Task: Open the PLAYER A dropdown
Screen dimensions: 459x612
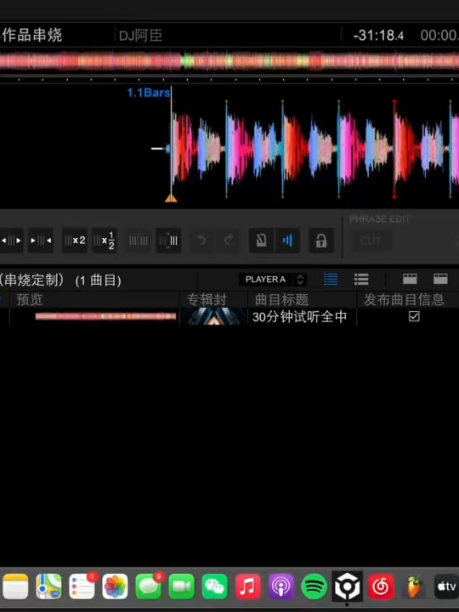Action: pyautogui.click(x=273, y=280)
